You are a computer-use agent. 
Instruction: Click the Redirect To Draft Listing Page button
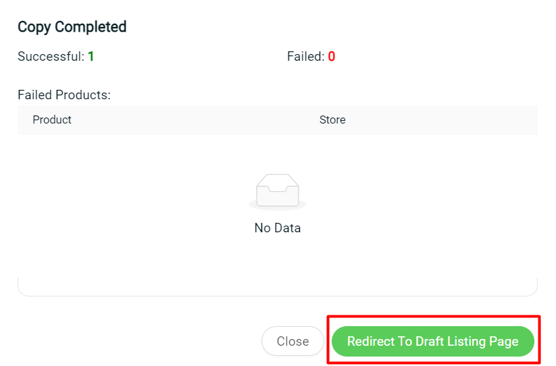click(x=432, y=341)
